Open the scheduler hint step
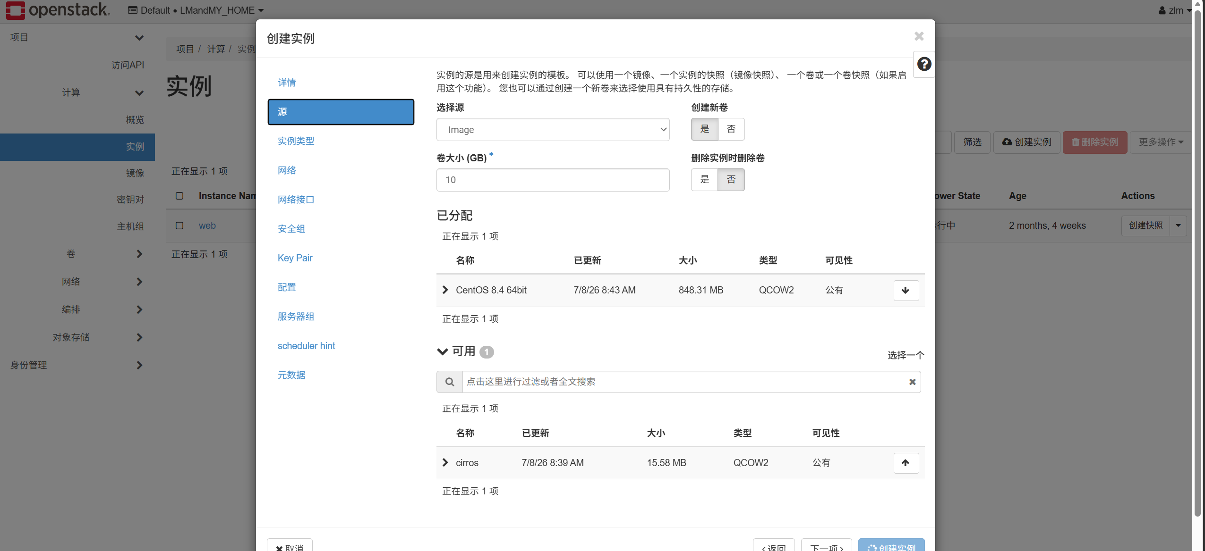The height and width of the screenshot is (551, 1205). (306, 346)
